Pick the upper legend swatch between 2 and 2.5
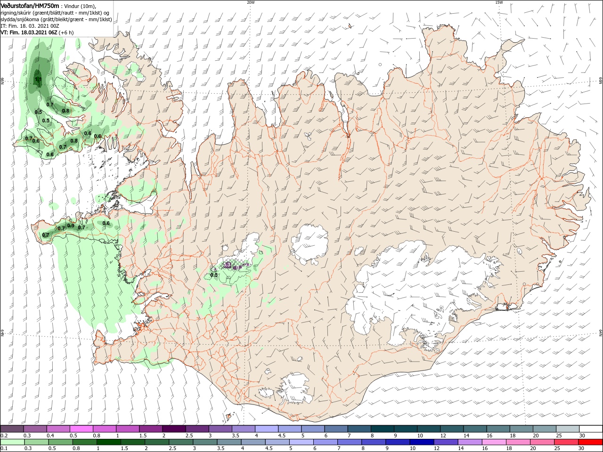The image size is (603, 452). pyautogui.click(x=173, y=429)
